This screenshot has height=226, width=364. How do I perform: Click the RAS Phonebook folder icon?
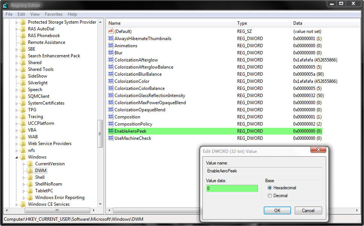point(23,36)
